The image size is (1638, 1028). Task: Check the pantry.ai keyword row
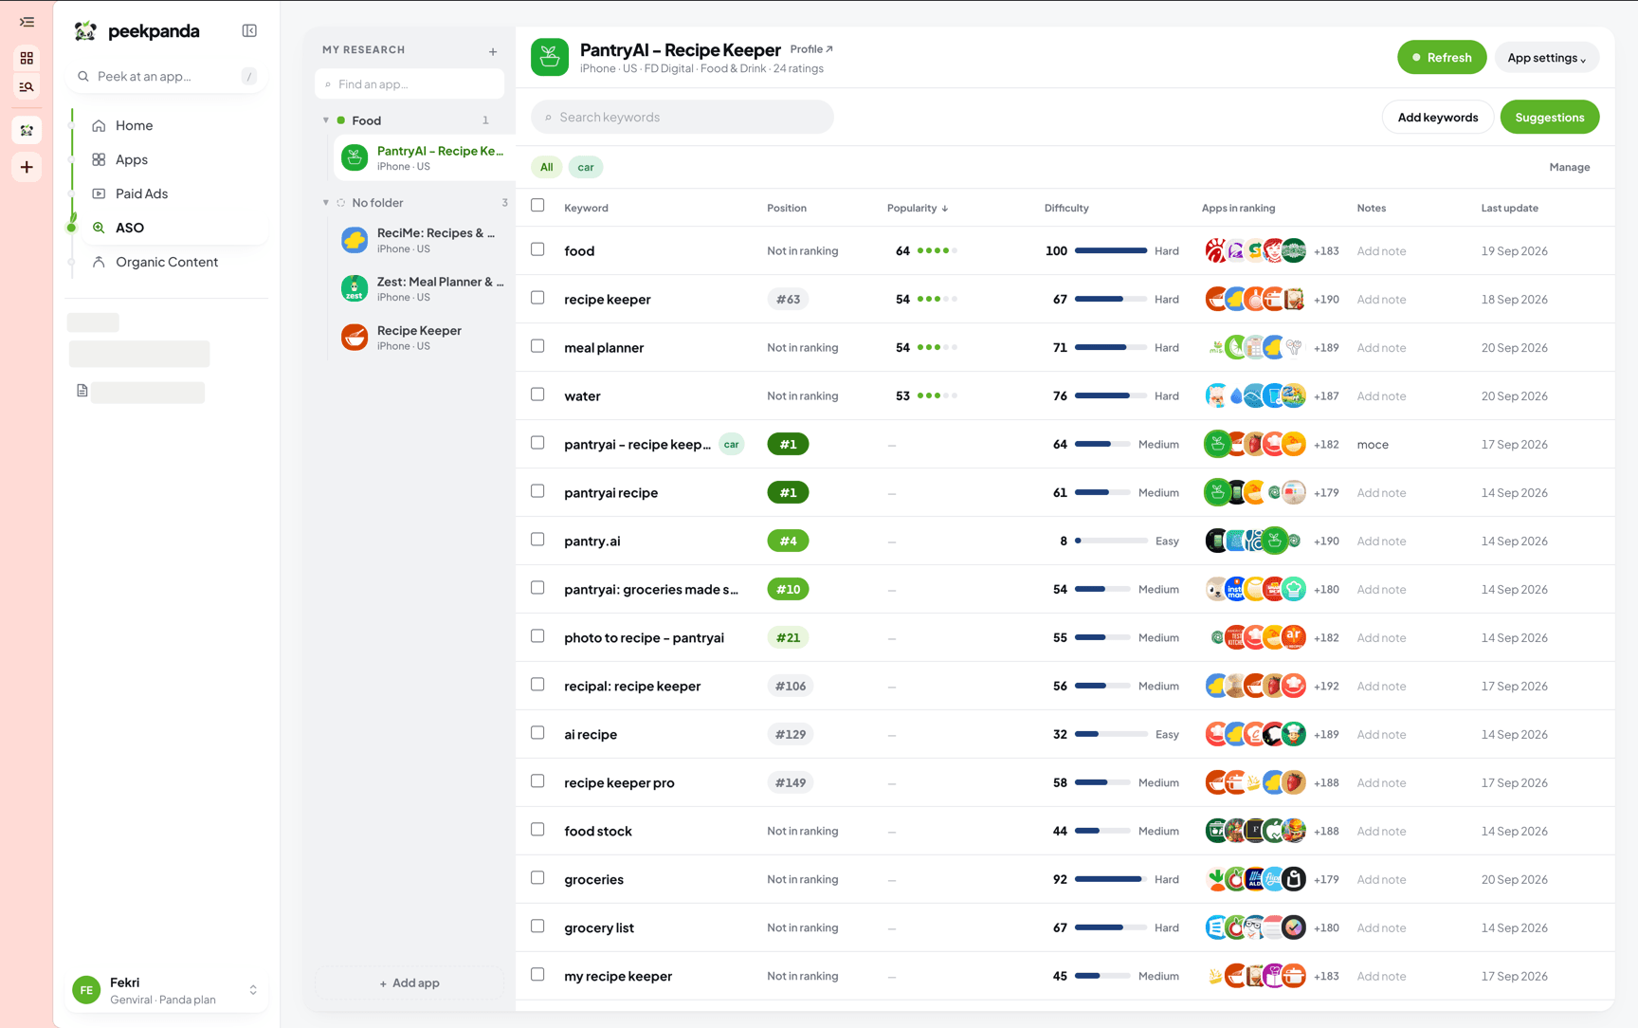[537, 540]
